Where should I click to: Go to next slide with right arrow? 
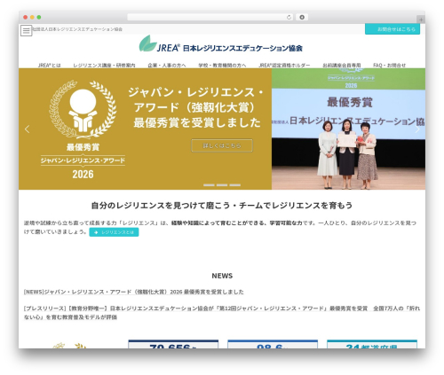tap(417, 129)
